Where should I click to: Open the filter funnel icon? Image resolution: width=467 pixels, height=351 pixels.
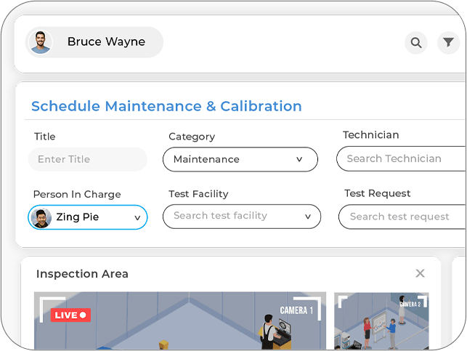pos(448,43)
